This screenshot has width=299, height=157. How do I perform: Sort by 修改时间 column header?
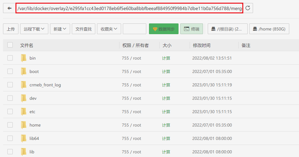[x=202, y=45]
